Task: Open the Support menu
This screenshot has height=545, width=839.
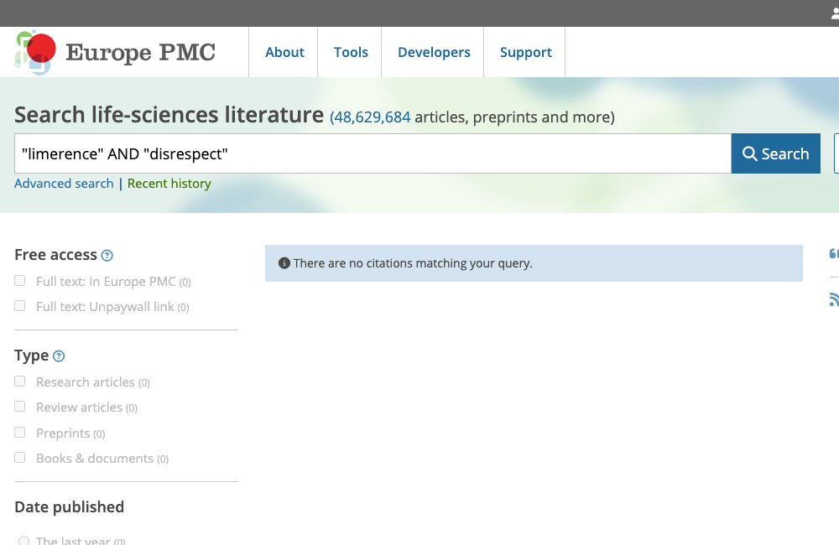Action: [525, 53]
